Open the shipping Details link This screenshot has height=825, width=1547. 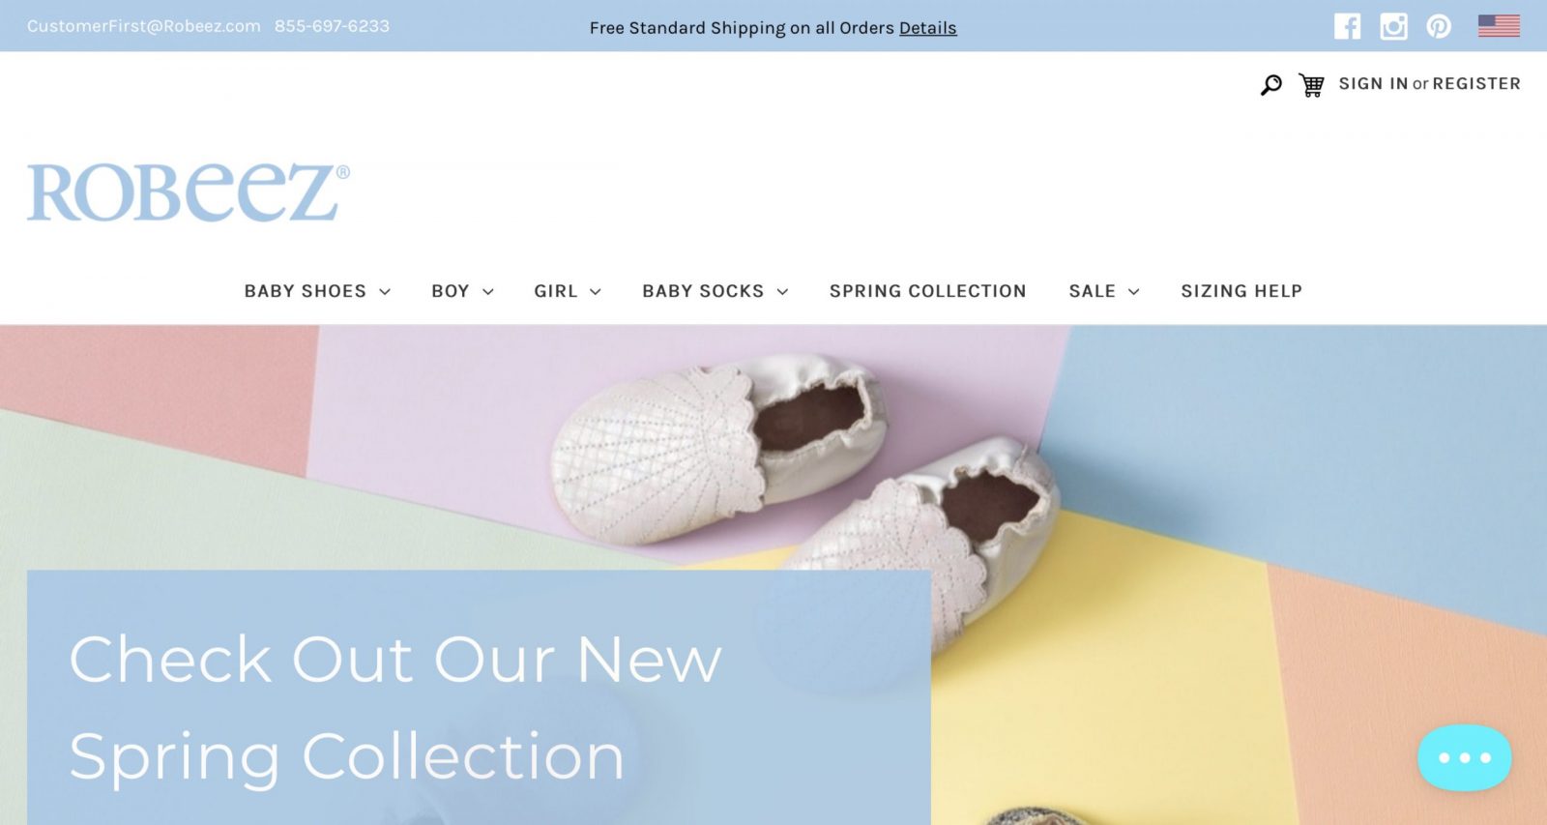point(927,28)
